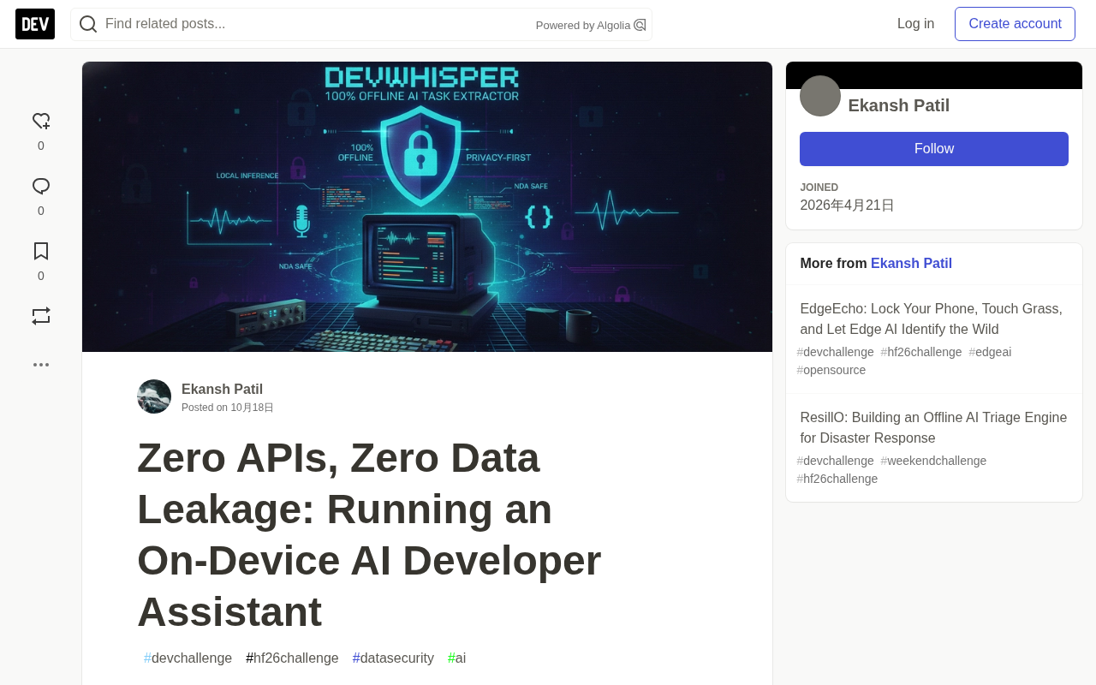This screenshot has width=1096, height=685.
Task: Open the DevWhisper cover image
Action: (x=427, y=206)
